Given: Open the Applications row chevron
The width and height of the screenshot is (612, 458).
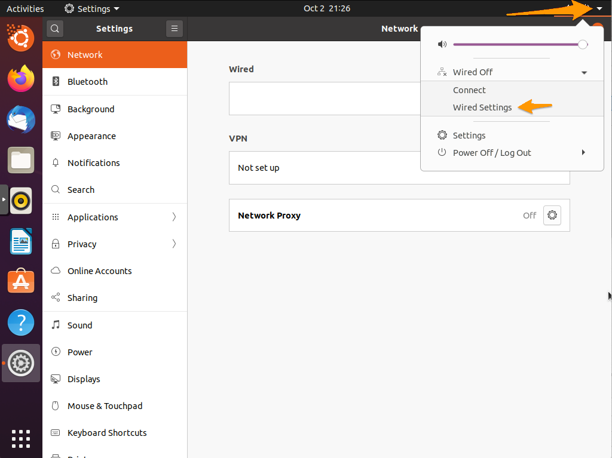Looking at the screenshot, I should pos(173,217).
